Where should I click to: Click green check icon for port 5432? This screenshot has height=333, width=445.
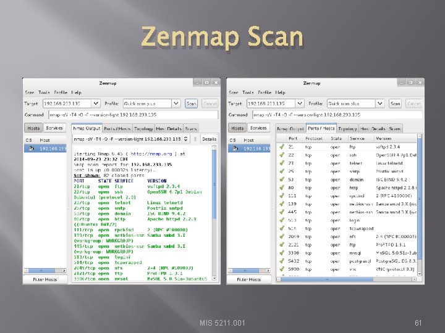click(x=282, y=261)
